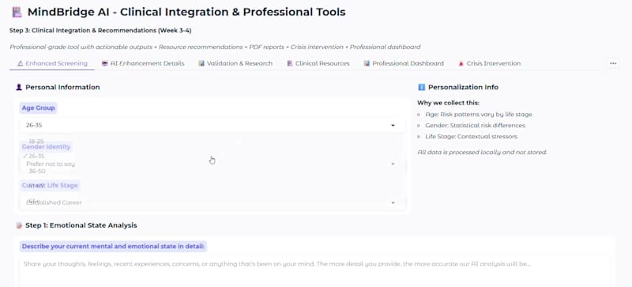The width and height of the screenshot is (632, 287).
Task: Click the Step 3 Clinical Integration subtitle
Action: click(100, 30)
